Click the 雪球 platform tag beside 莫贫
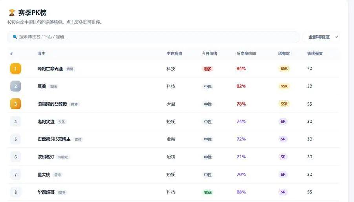Viewport: 354px width, 202px height. [x=53, y=86]
